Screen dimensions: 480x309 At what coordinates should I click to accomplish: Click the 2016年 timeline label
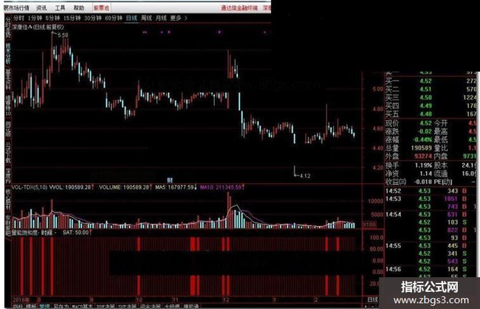point(21,299)
